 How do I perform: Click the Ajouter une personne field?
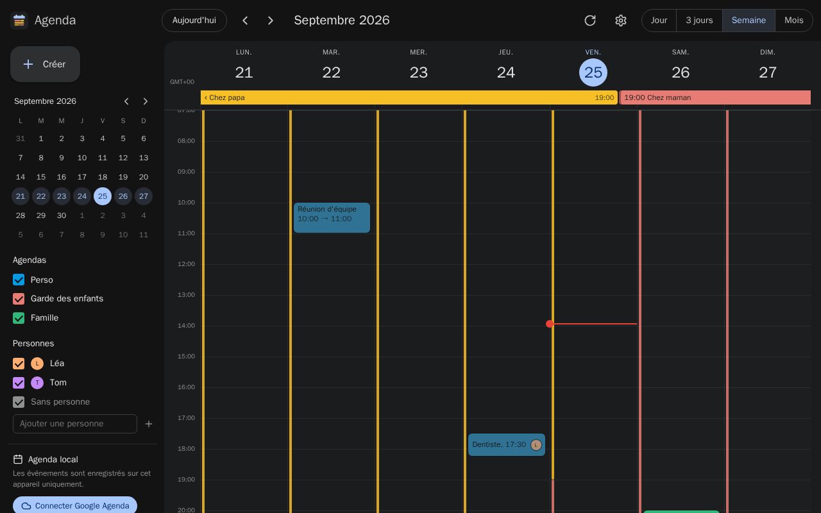(75, 424)
